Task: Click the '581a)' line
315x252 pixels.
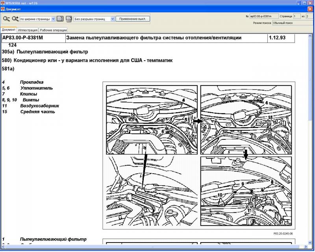Action: coord(8,69)
